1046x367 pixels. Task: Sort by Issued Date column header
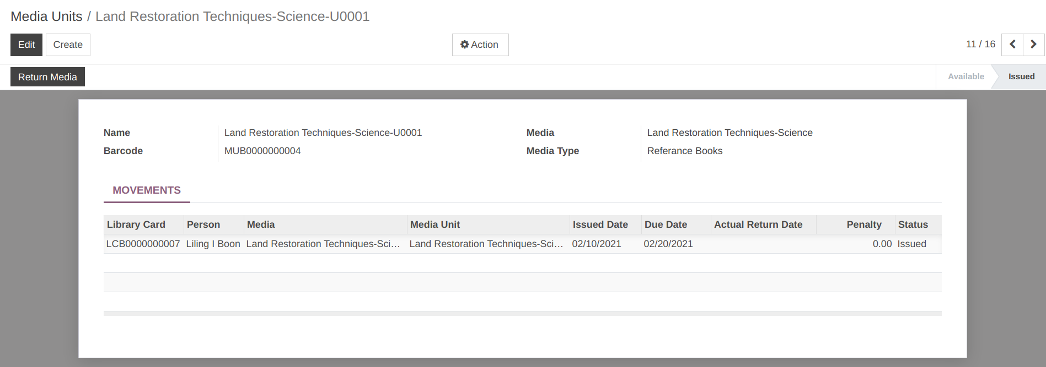(x=605, y=224)
